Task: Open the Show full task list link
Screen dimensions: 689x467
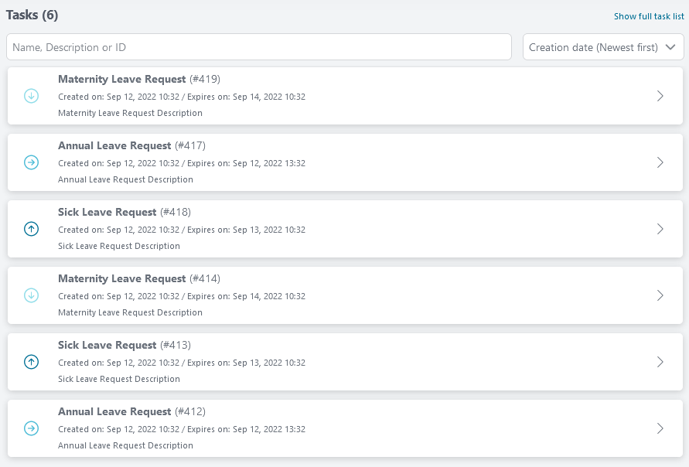Action: click(649, 16)
